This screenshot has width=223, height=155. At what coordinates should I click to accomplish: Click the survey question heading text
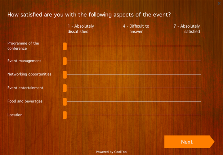pyautogui.click(x=89, y=15)
